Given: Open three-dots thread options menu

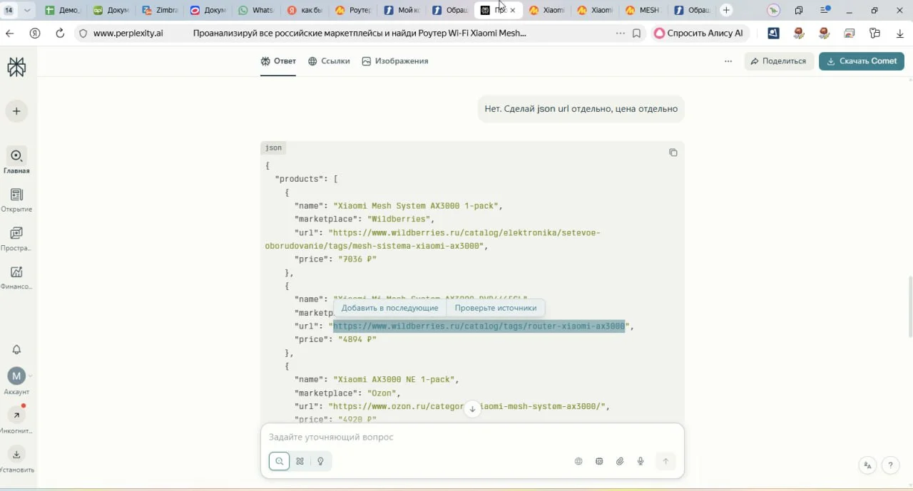Looking at the screenshot, I should [x=728, y=61].
